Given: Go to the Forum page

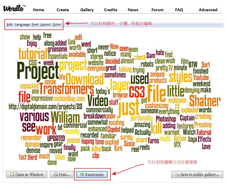Looking at the screenshot, I should [x=157, y=10].
